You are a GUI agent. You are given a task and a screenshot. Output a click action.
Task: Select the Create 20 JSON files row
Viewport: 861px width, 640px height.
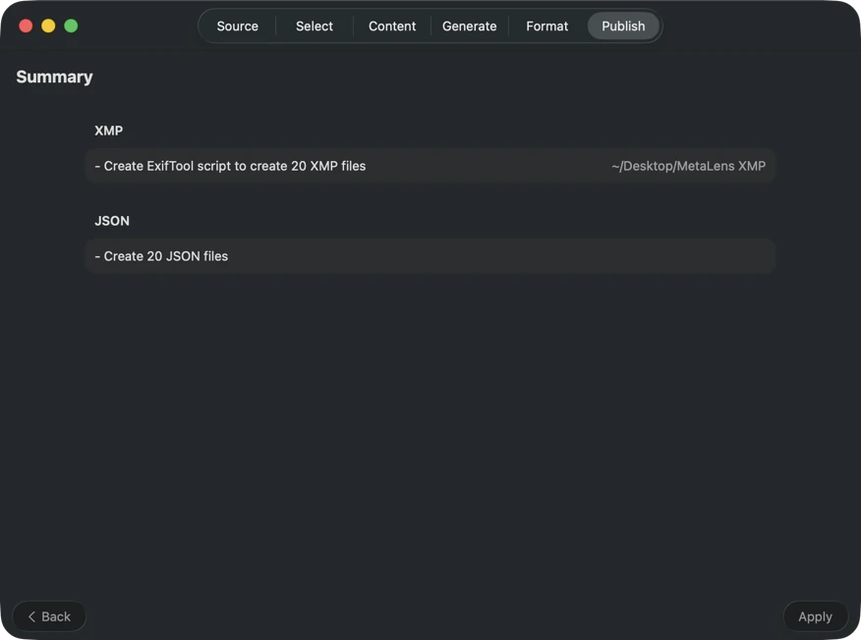coord(430,255)
